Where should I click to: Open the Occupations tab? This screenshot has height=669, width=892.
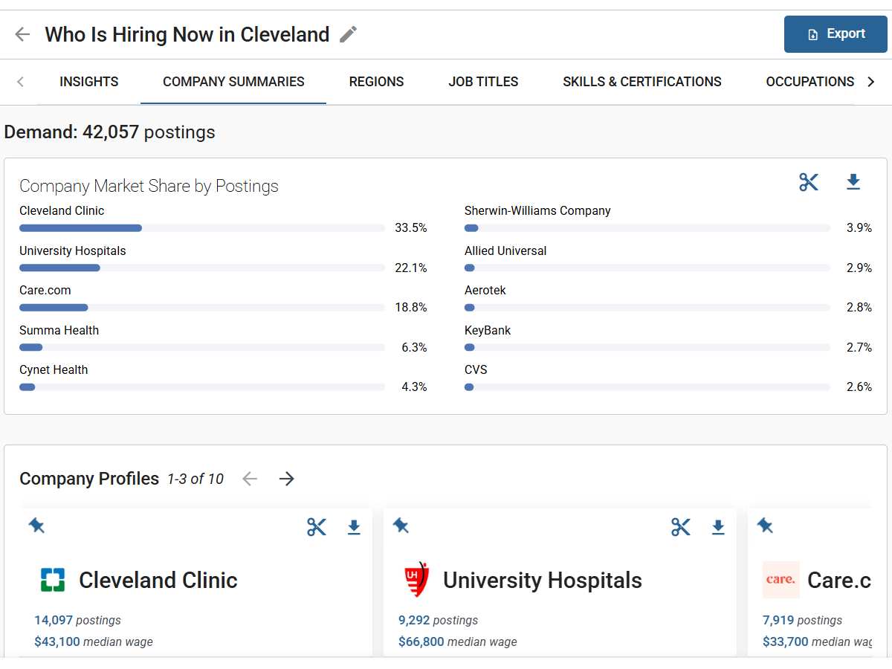tap(810, 82)
